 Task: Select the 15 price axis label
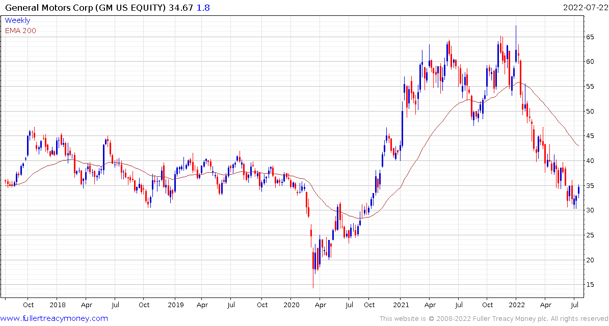pyautogui.click(x=590, y=285)
